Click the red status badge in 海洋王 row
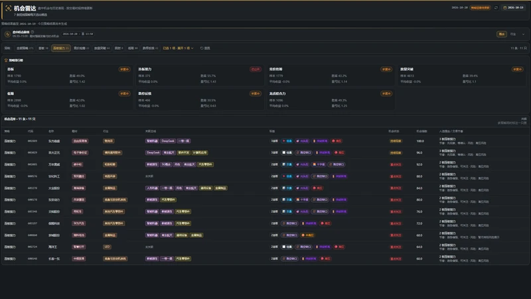The width and height of the screenshot is (531, 299). pyautogui.click(x=396, y=247)
